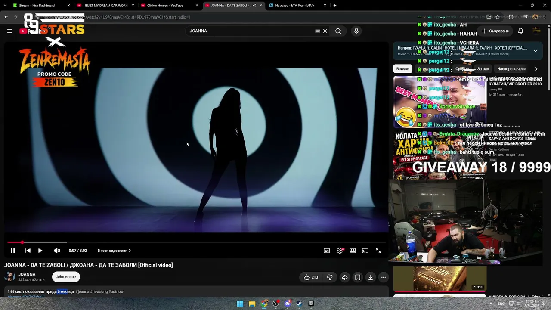The image size is (551, 310).
Task: Open the JOANNA channel avatar
Action: 9,277
